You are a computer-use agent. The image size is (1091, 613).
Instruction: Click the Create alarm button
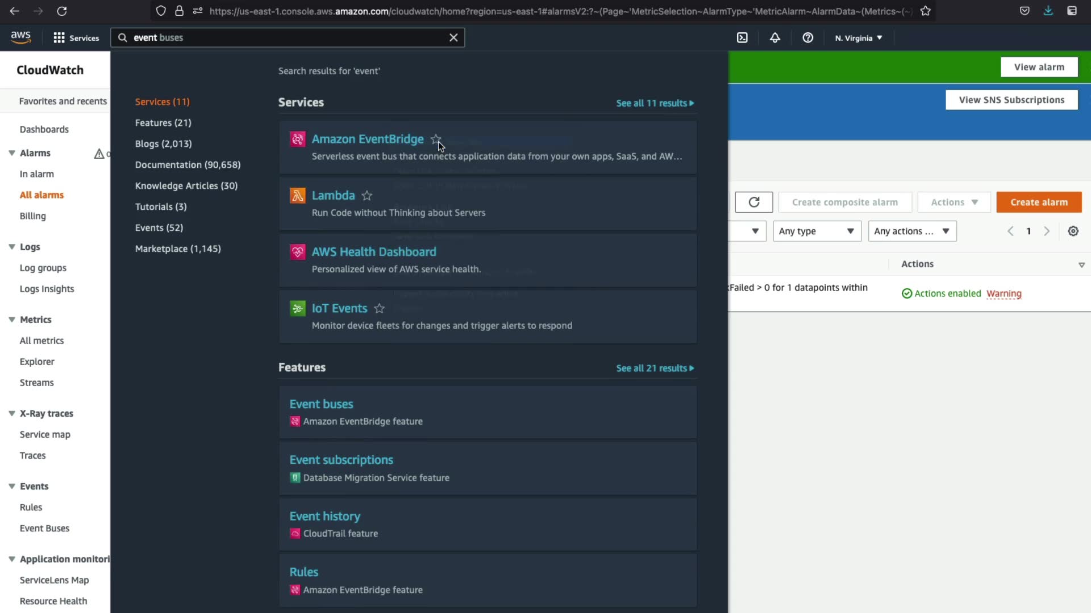[x=1038, y=202]
